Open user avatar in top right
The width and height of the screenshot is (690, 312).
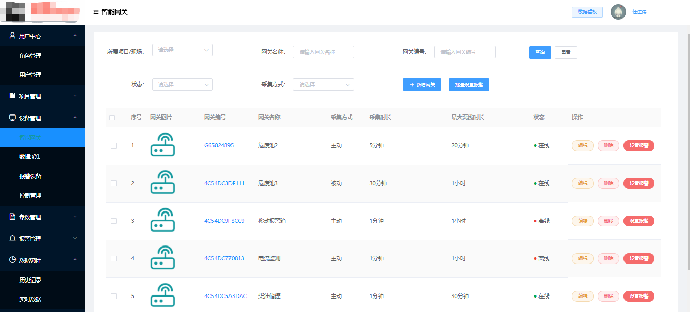tap(618, 12)
